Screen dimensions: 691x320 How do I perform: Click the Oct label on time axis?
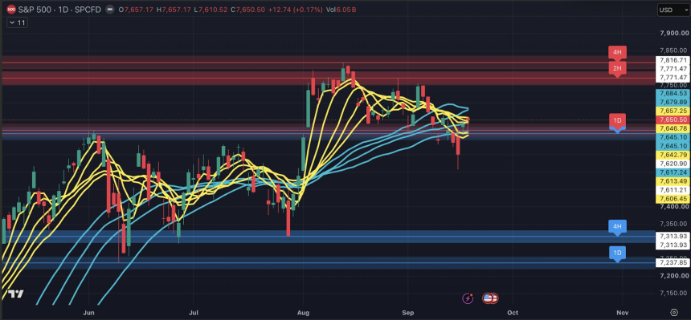pos(513,313)
